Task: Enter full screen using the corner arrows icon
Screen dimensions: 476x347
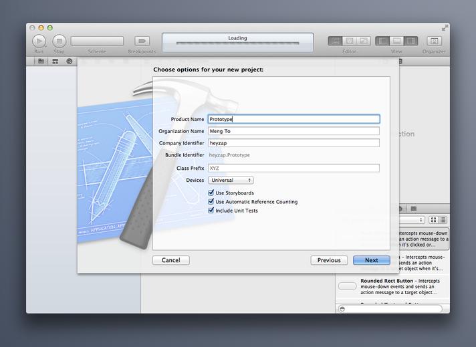Action: point(445,28)
